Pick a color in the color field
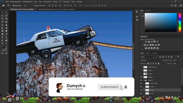 point(161,22)
